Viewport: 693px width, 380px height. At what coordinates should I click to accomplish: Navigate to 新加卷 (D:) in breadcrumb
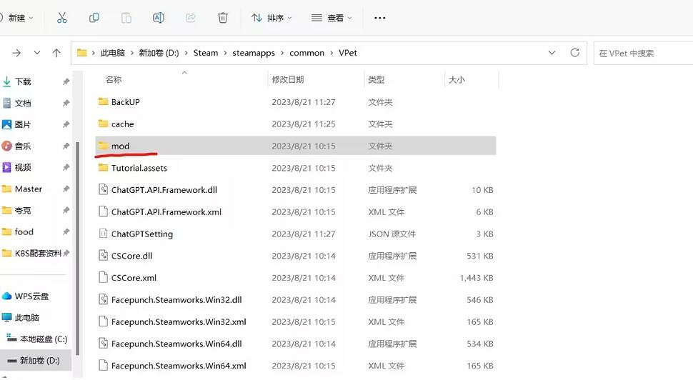coord(159,53)
